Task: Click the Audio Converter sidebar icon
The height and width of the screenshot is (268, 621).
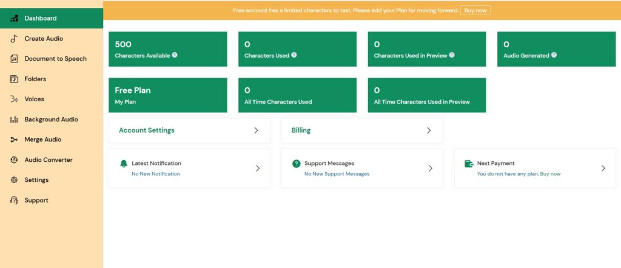Action: click(x=13, y=160)
